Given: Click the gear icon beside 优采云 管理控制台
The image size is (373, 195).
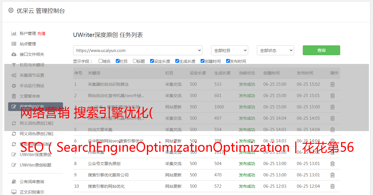Looking at the screenshot, I should (x=11, y=10).
